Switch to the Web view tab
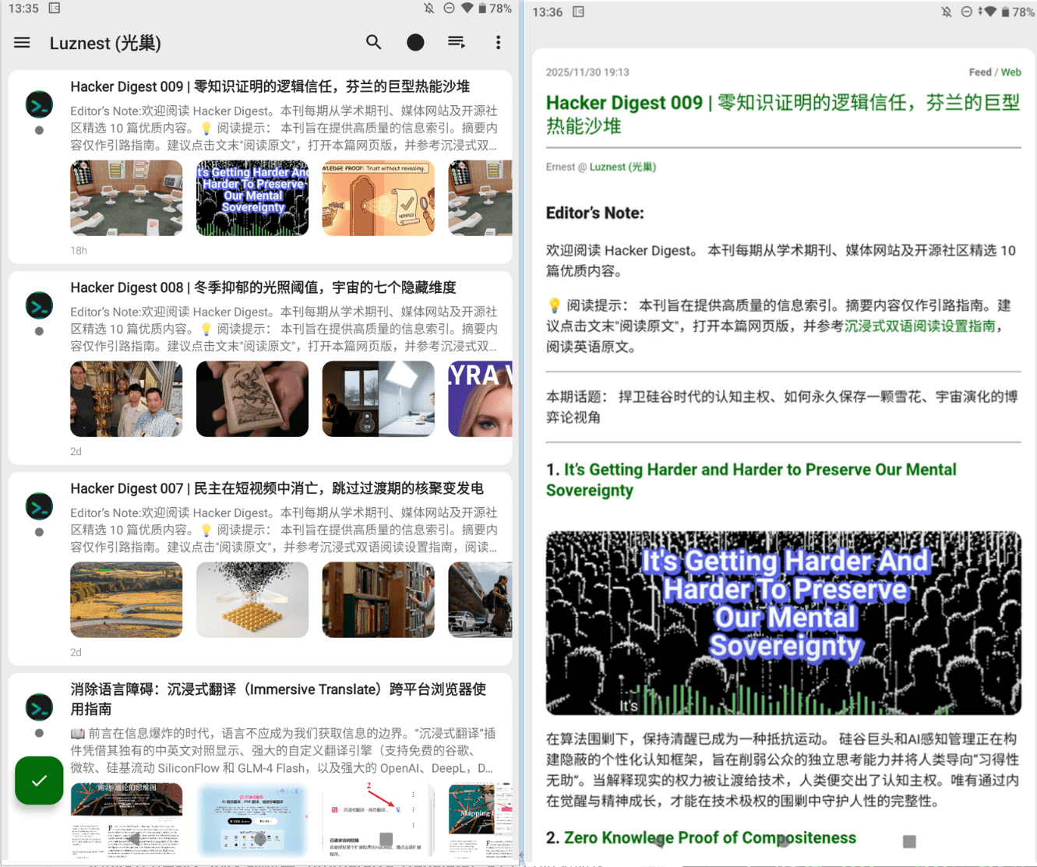The height and width of the screenshot is (867, 1037). tap(1011, 72)
